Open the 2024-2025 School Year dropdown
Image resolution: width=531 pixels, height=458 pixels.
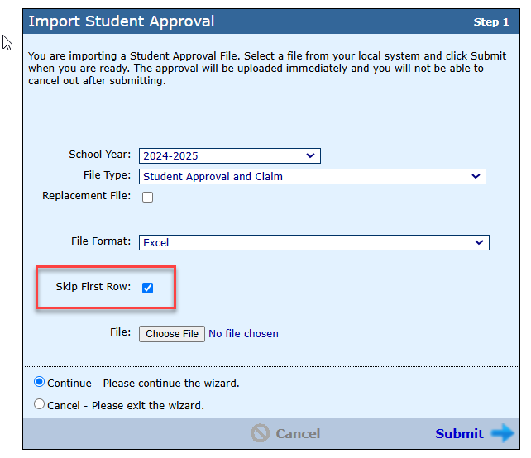[230, 155]
